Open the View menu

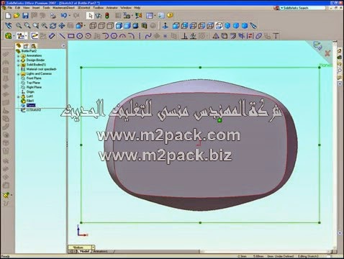(26, 8)
